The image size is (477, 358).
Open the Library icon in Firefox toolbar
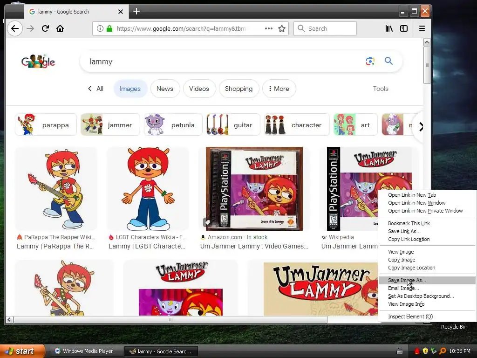coord(389,28)
